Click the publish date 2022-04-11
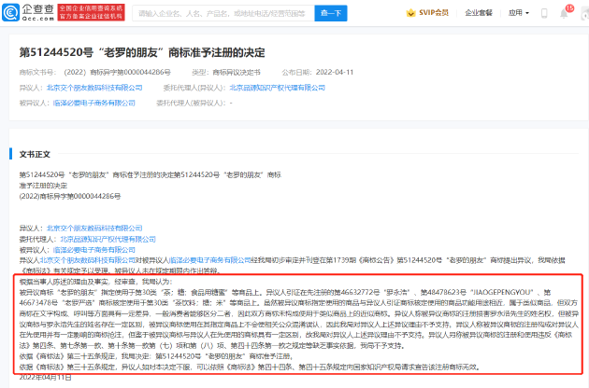 tap(335, 72)
